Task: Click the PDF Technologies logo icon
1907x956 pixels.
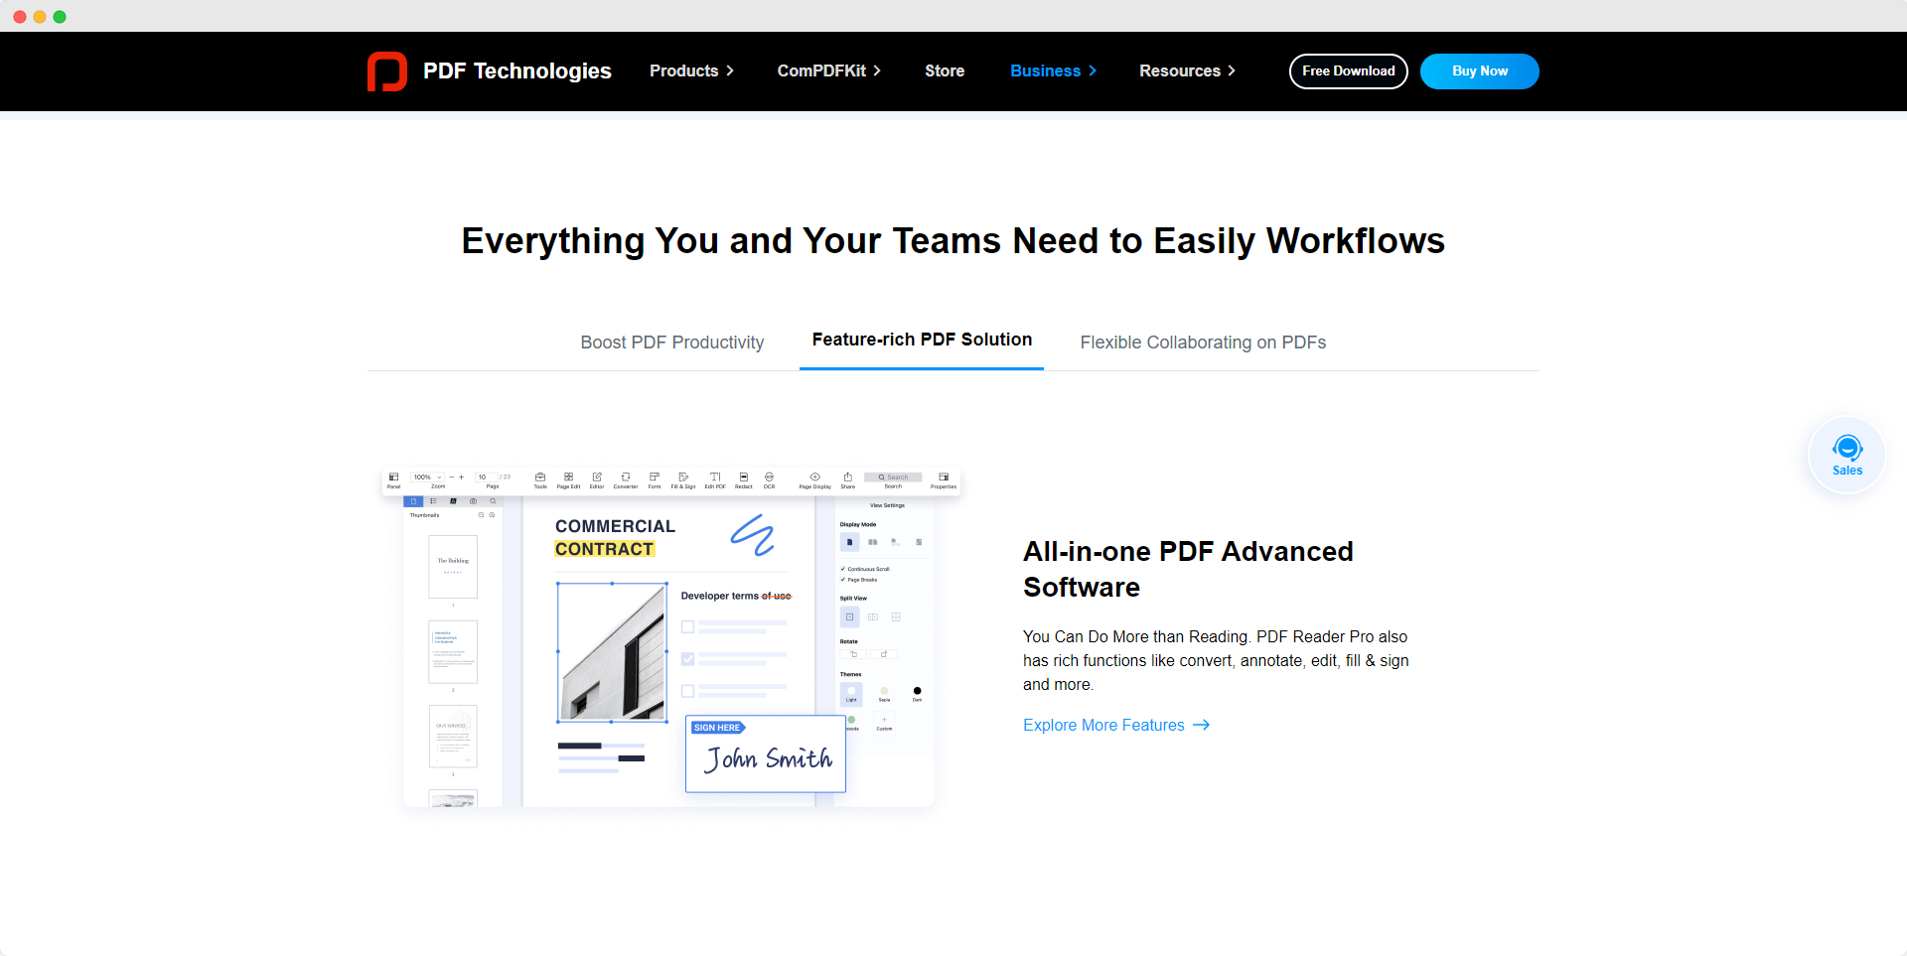Action: [387, 71]
